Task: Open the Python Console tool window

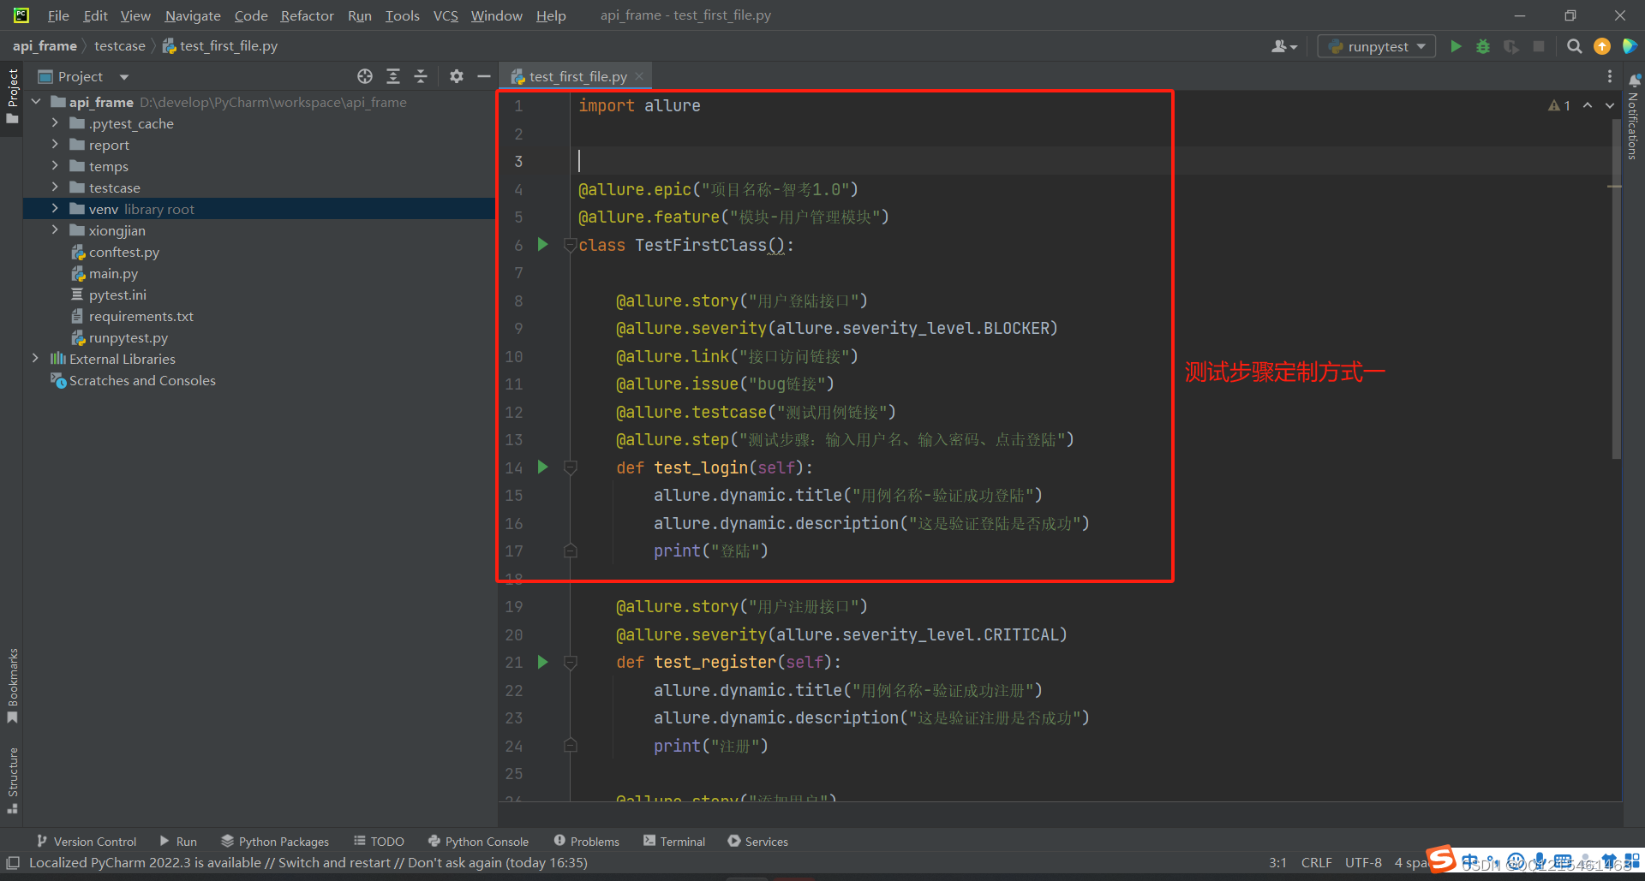Action: point(478,842)
